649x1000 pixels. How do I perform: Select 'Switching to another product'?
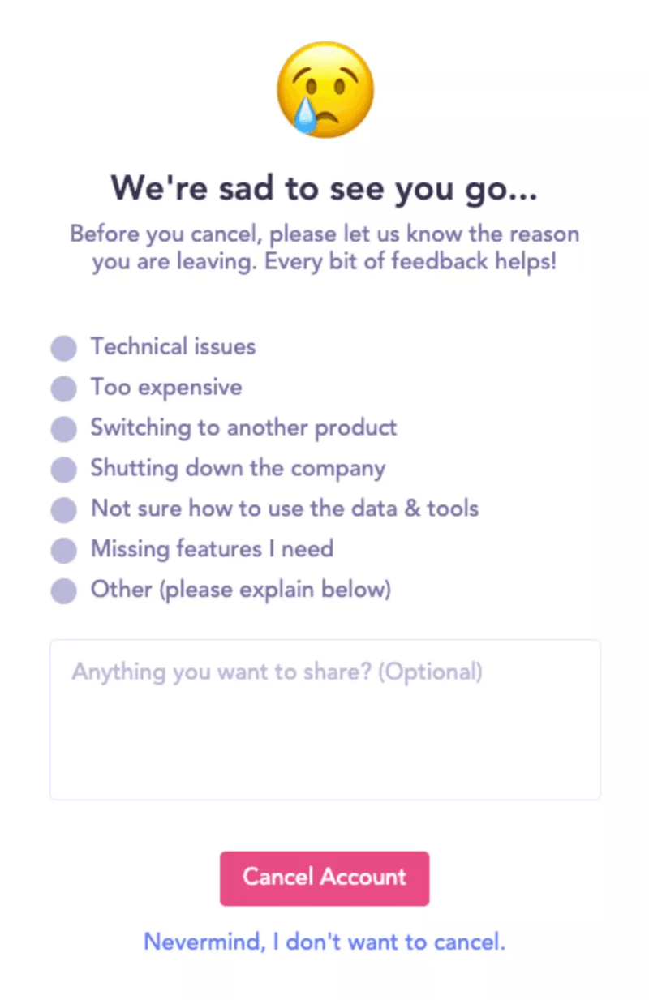63,428
